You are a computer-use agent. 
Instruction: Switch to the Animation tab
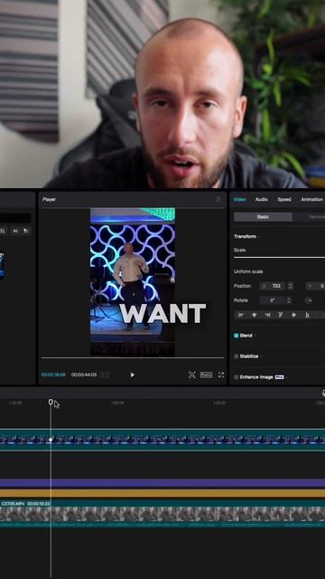[312, 199]
